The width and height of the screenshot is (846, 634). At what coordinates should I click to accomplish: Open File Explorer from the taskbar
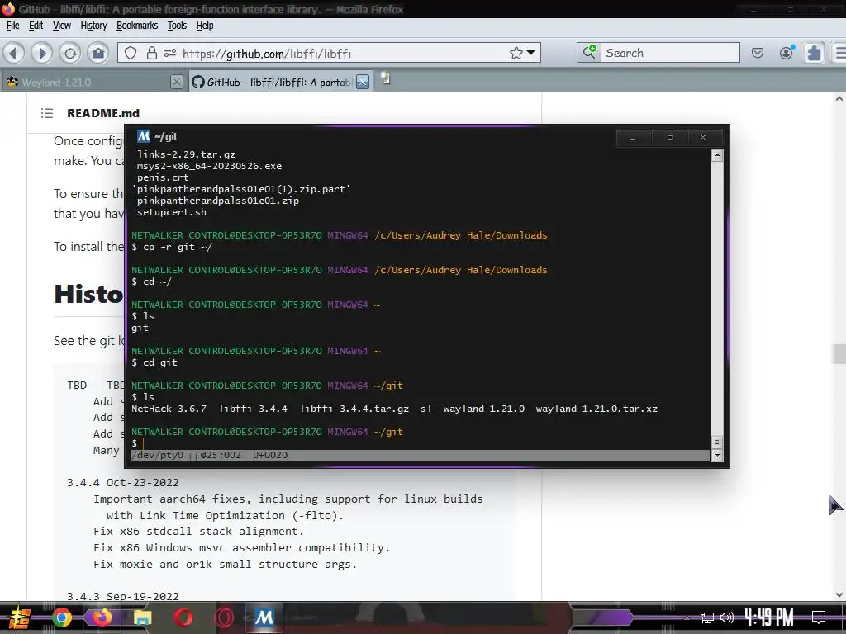click(142, 617)
